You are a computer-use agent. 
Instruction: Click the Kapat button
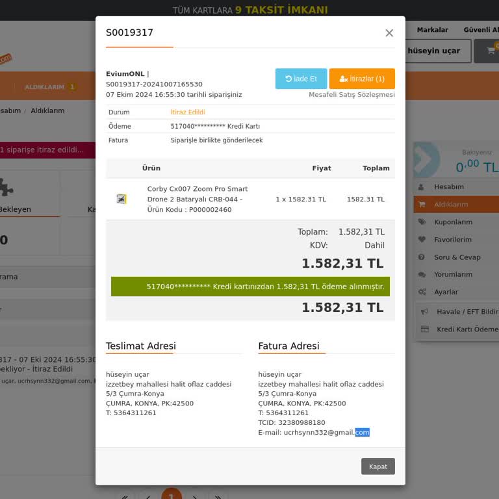tap(377, 467)
